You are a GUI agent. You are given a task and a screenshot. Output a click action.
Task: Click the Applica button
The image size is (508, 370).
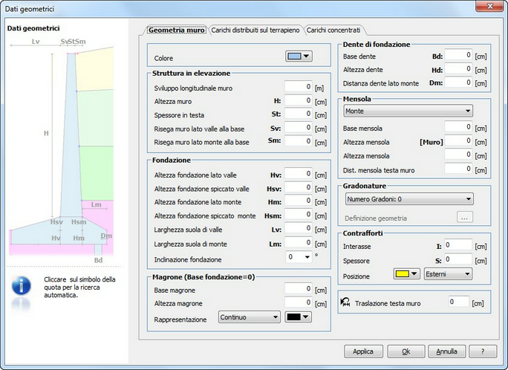pos(363,351)
